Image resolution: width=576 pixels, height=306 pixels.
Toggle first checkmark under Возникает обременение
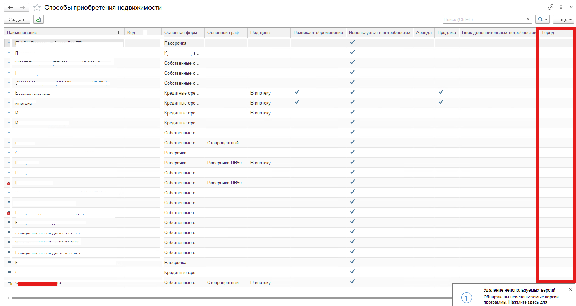[297, 92]
